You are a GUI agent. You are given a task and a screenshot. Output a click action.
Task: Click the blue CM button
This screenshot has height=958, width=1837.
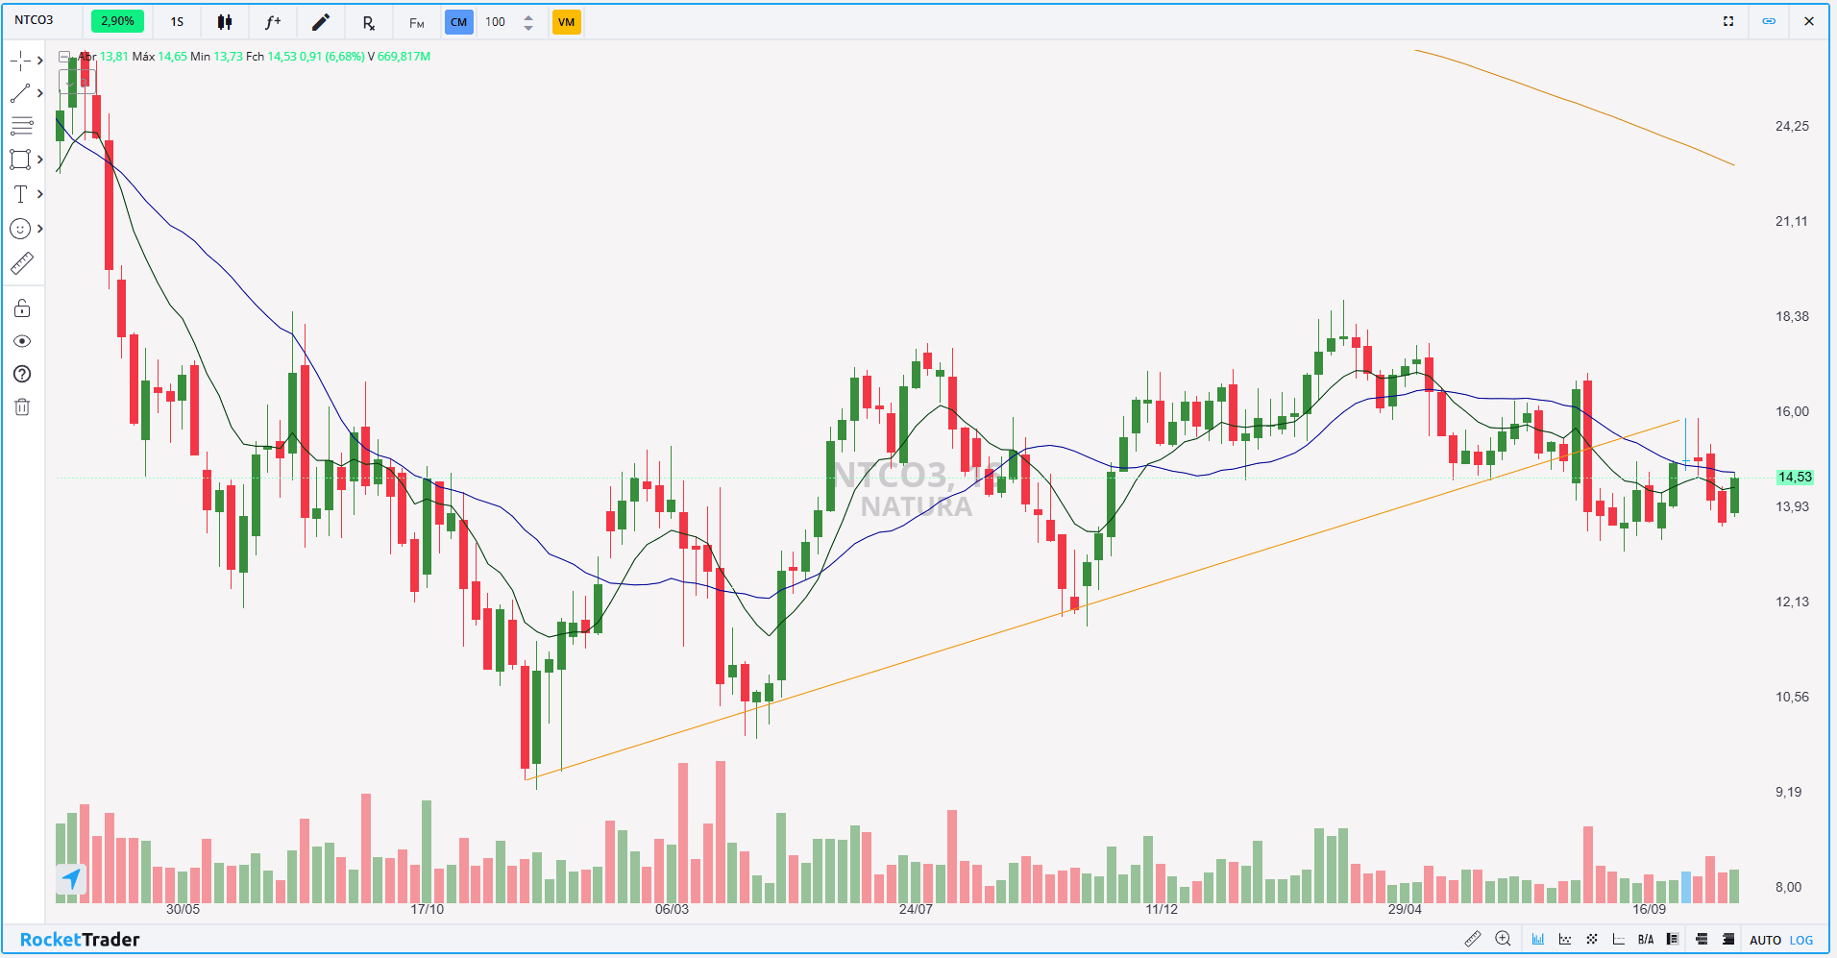tap(458, 22)
